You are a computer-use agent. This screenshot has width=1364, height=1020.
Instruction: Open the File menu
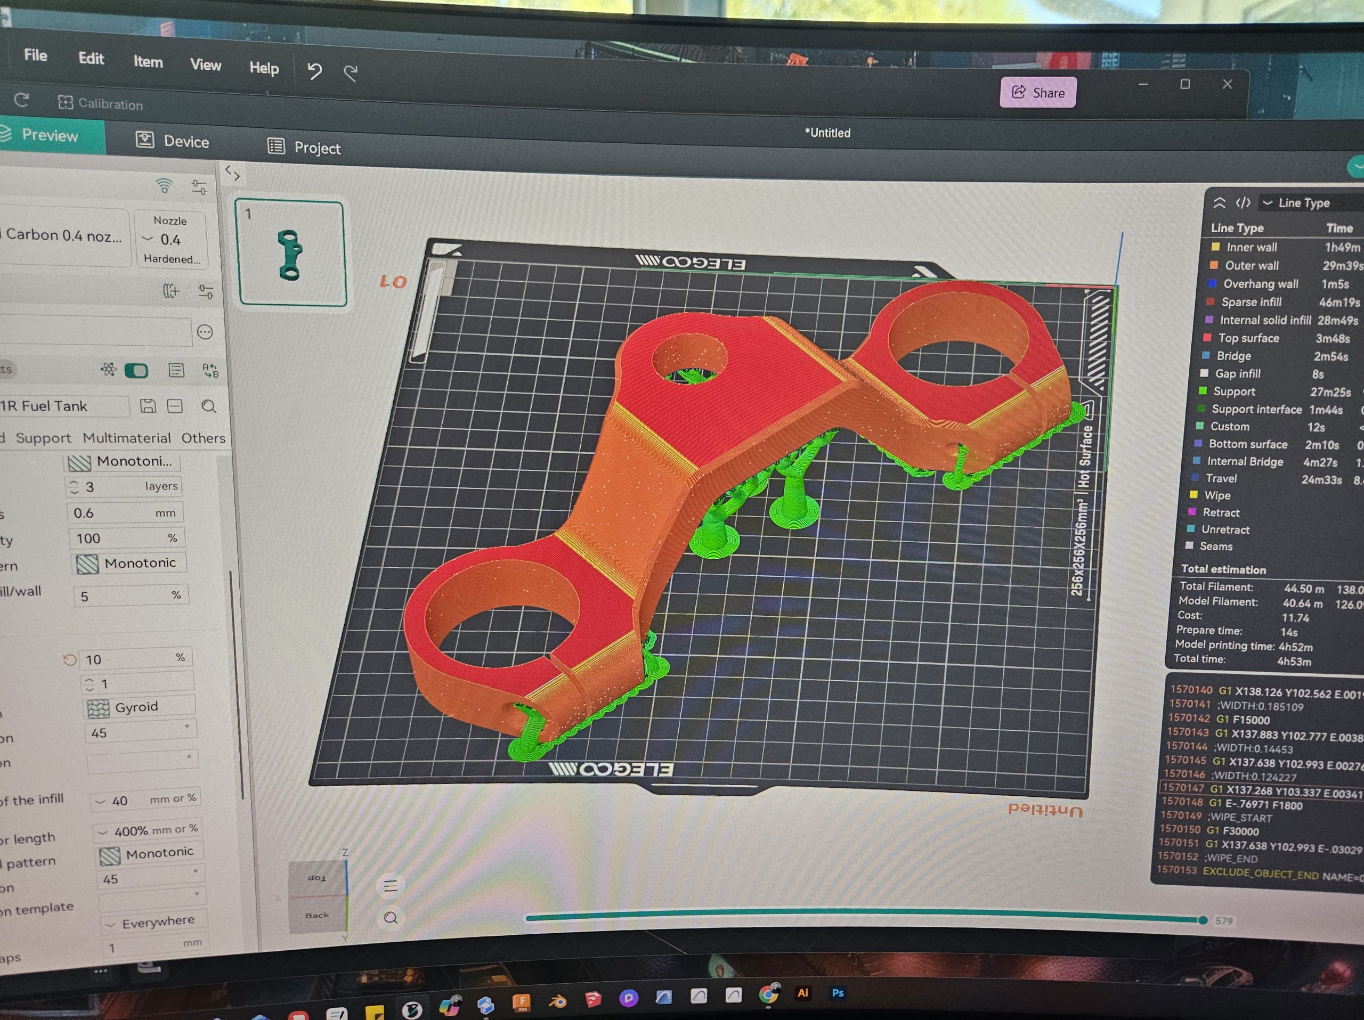click(35, 55)
